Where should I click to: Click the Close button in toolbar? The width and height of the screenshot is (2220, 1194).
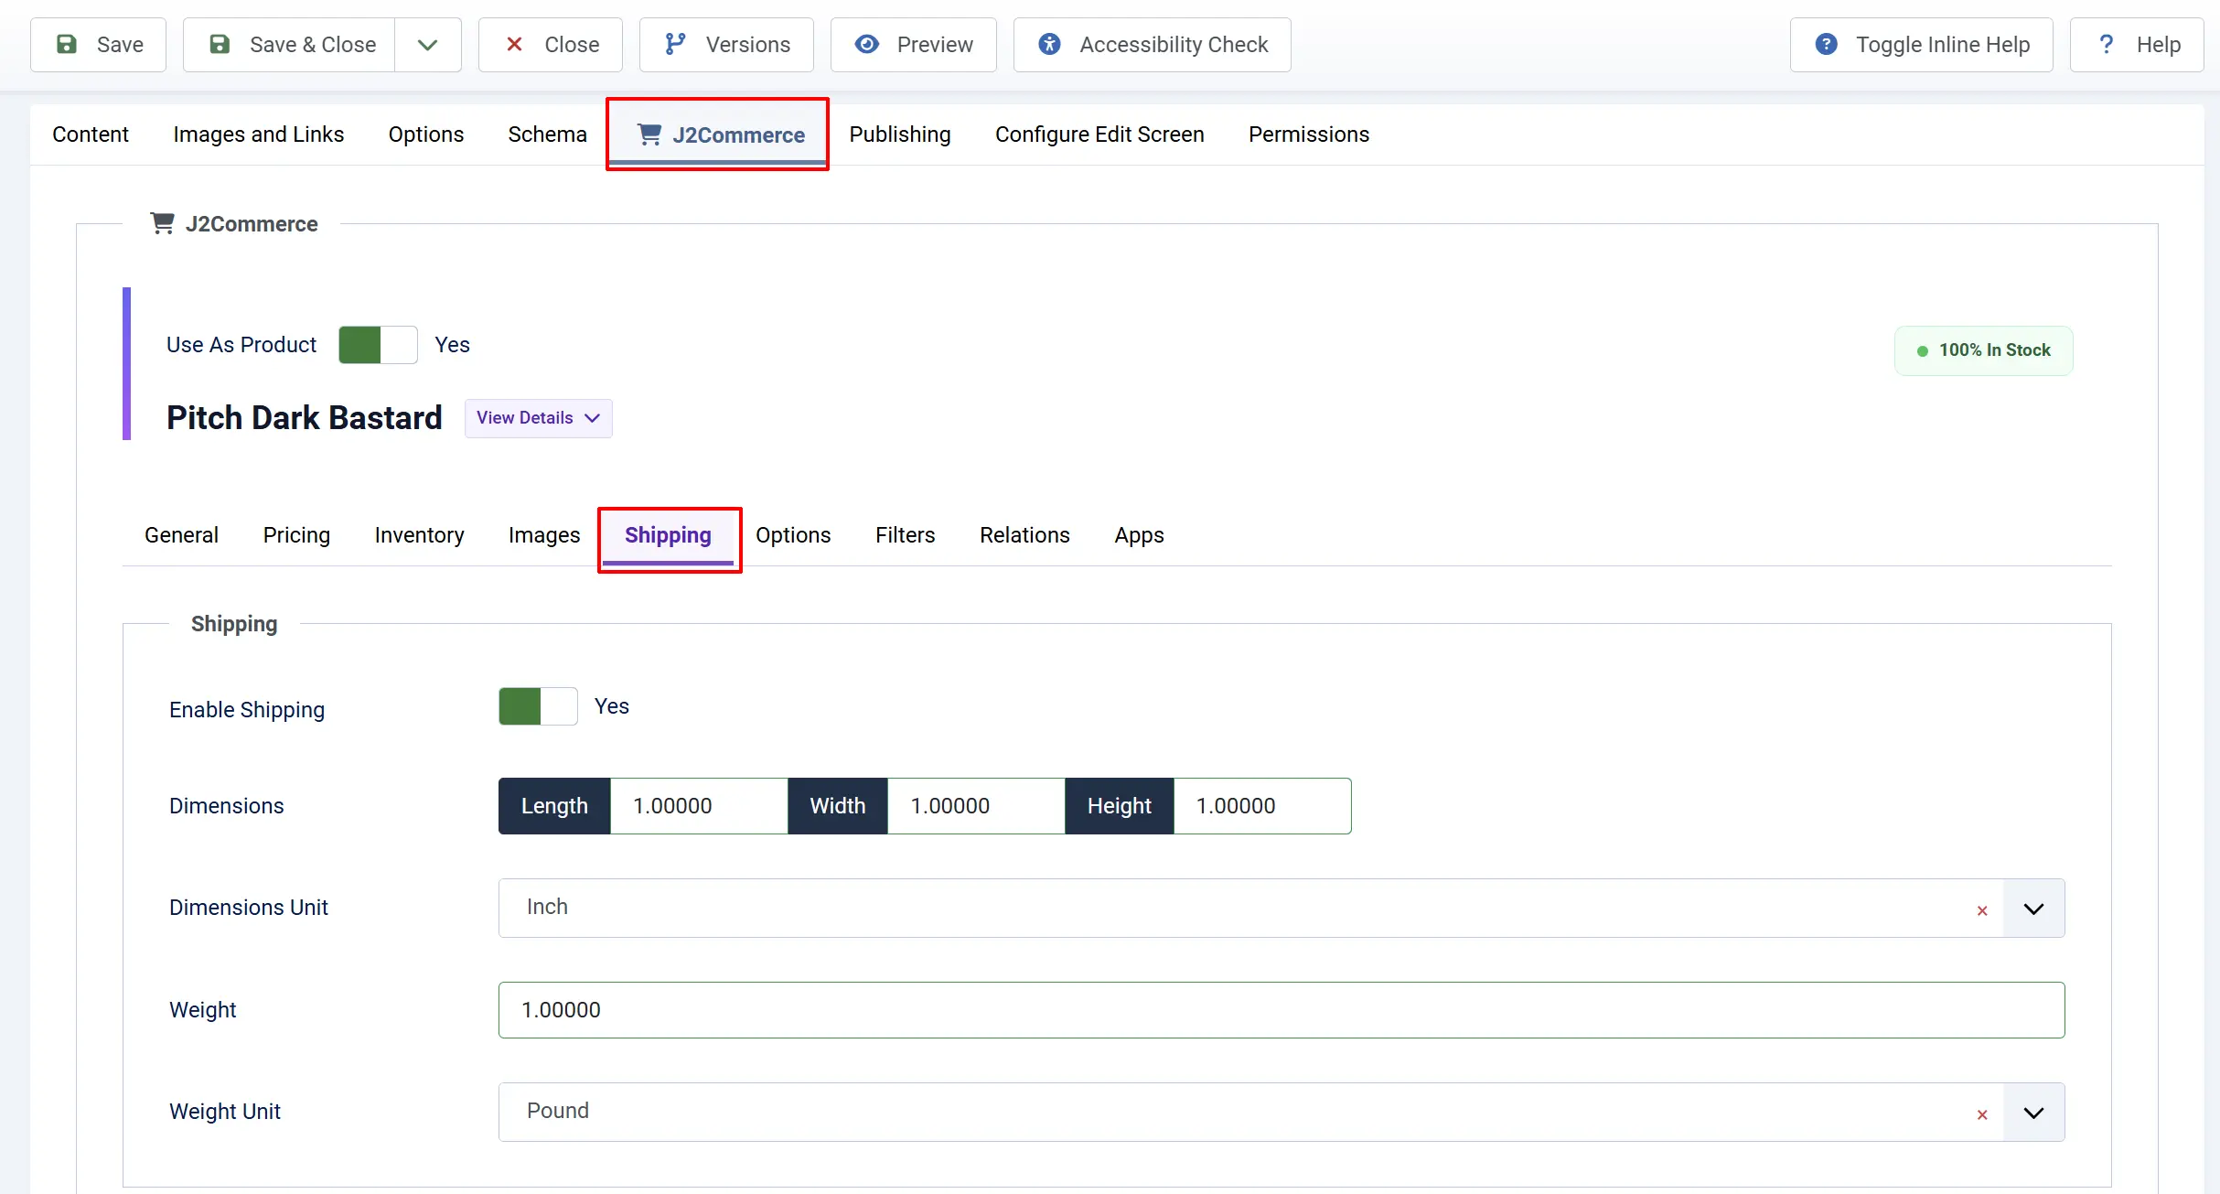(x=551, y=45)
